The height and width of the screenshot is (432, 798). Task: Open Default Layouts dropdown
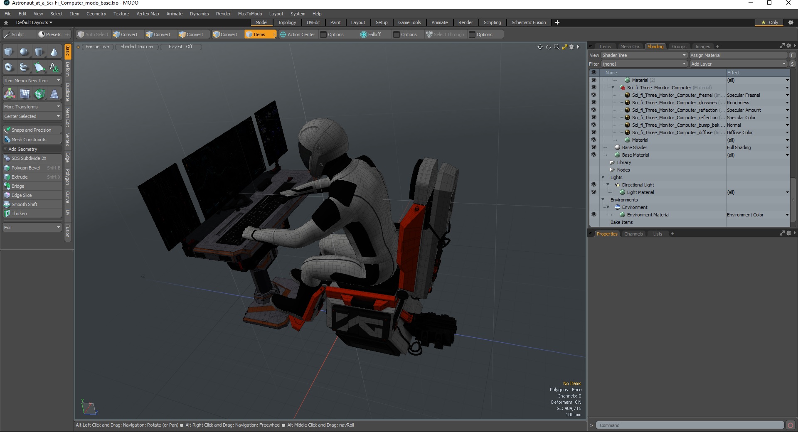pyautogui.click(x=34, y=22)
